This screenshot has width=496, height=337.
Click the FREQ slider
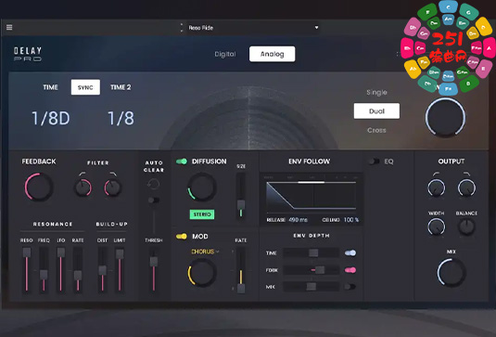(x=44, y=269)
